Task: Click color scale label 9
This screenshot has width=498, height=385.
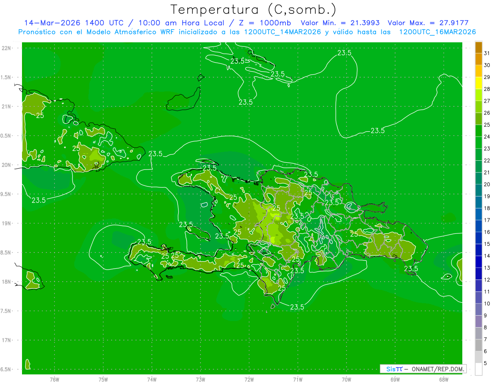Action: (x=486, y=316)
